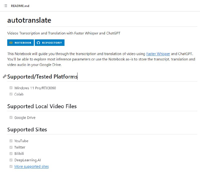Click the Supported Local Video Files heading
Viewport: 200px width, 172px height.
point(42,106)
